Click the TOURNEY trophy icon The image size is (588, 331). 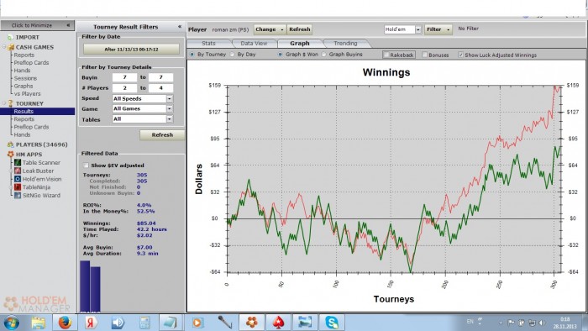(10, 103)
